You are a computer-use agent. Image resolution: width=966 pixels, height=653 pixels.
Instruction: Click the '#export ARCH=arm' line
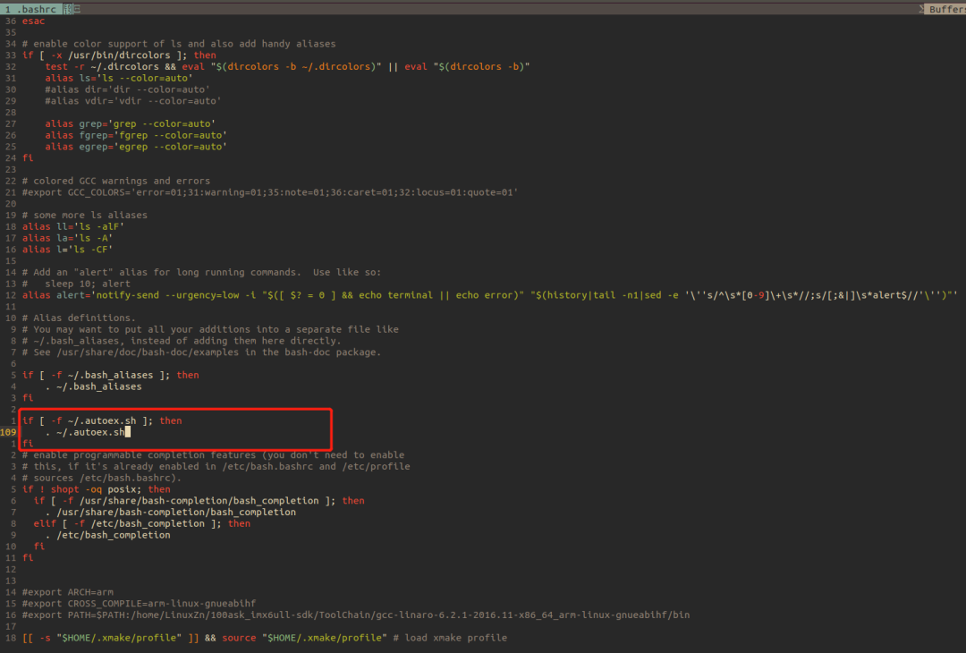click(67, 592)
